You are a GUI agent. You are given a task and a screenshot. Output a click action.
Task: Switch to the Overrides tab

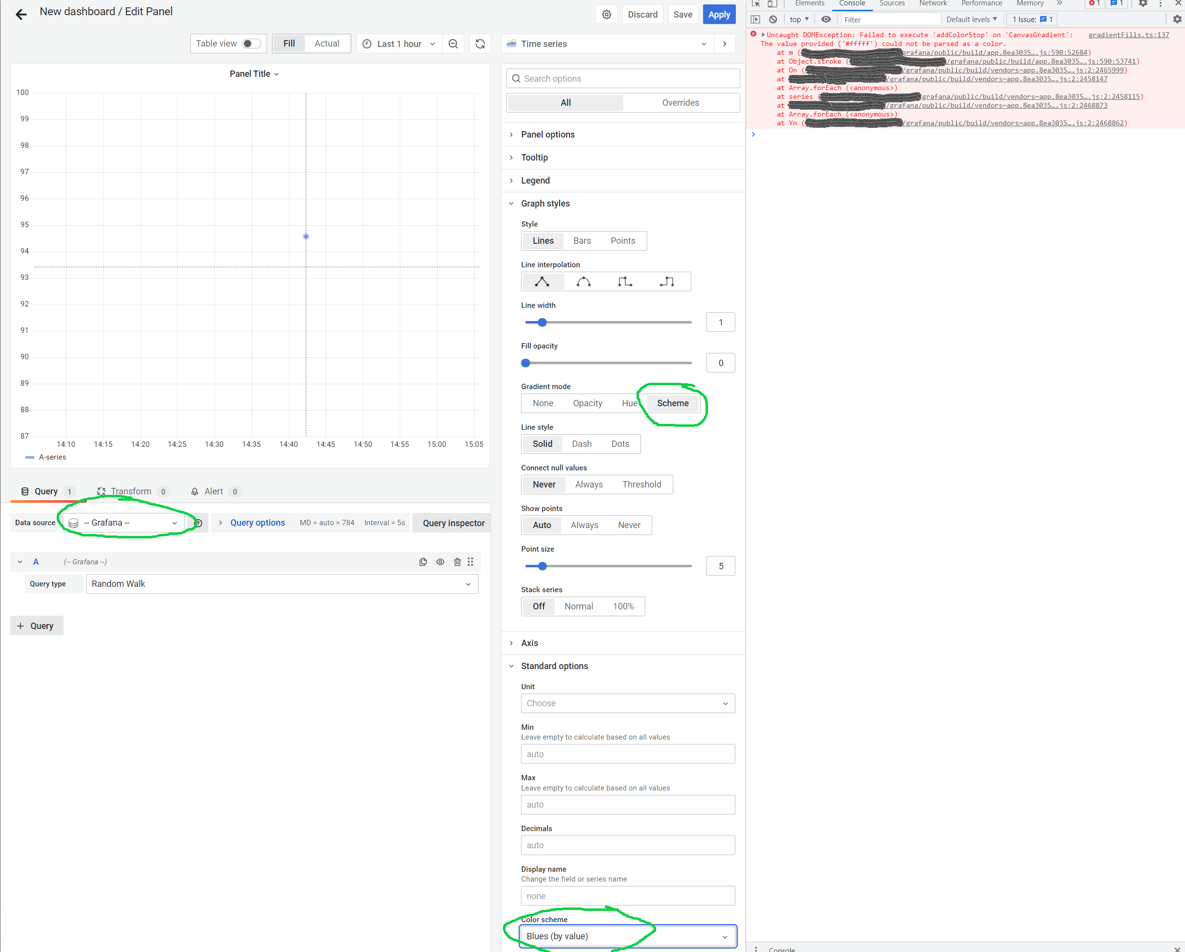[680, 103]
